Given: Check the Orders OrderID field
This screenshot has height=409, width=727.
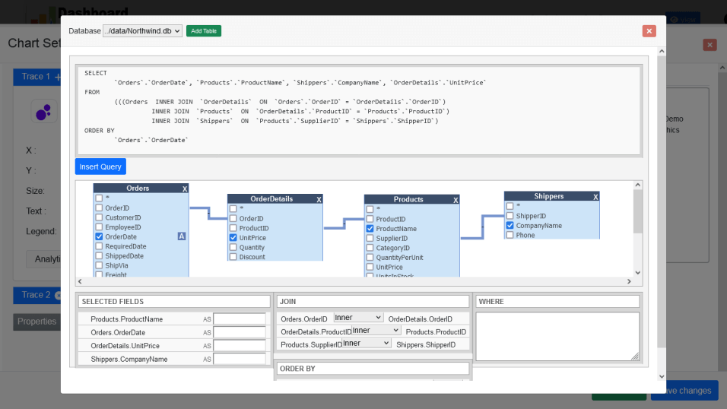Looking at the screenshot, I should [x=99, y=208].
